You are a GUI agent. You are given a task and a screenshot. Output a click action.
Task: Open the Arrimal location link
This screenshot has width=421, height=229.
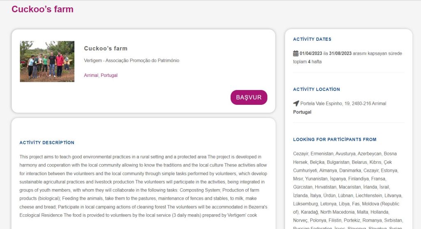pyautogui.click(x=91, y=75)
